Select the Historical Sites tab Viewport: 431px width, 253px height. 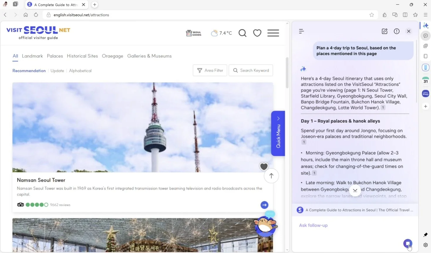coord(82,56)
